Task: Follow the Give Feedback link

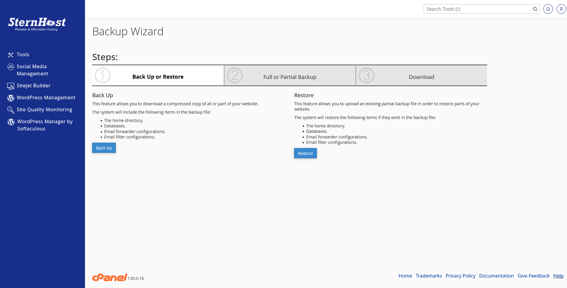Action: (533, 276)
